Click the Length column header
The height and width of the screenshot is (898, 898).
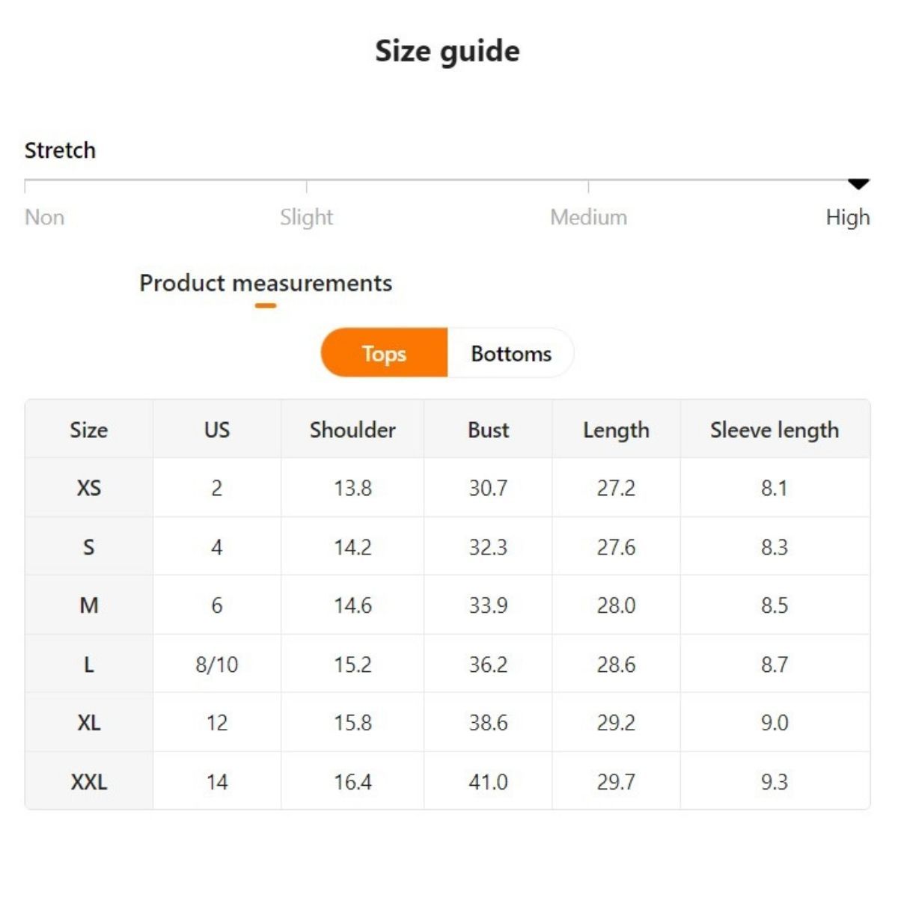click(616, 430)
